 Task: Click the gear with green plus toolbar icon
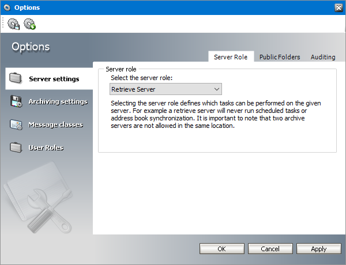(29, 24)
